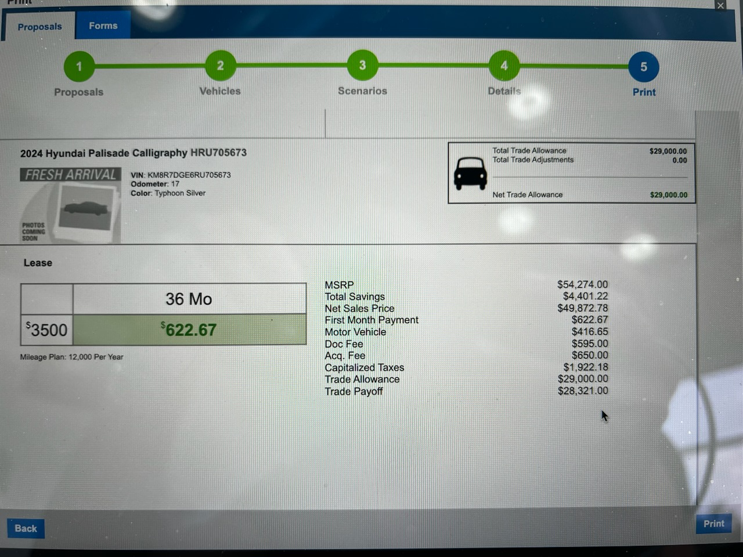Click the trade-in car icon
Viewport: 743px width, 557px height.
click(x=470, y=173)
